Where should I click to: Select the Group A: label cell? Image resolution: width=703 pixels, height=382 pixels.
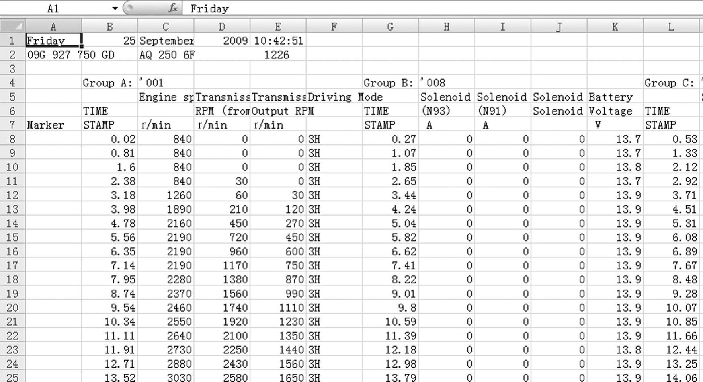pyautogui.click(x=110, y=83)
